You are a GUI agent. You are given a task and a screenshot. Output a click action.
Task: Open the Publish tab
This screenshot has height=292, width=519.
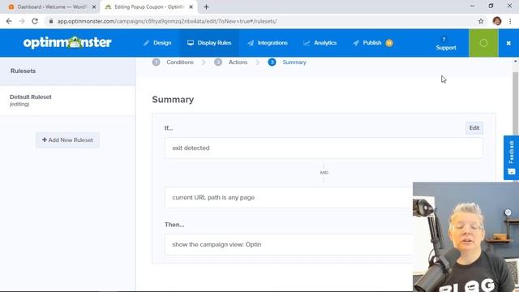(373, 43)
